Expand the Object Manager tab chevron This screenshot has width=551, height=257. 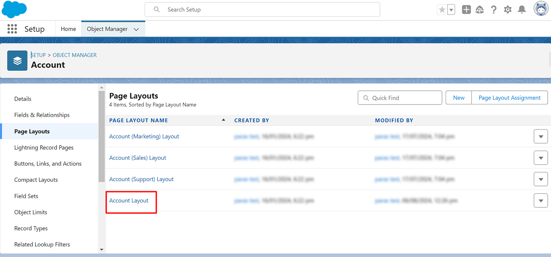pos(136,29)
